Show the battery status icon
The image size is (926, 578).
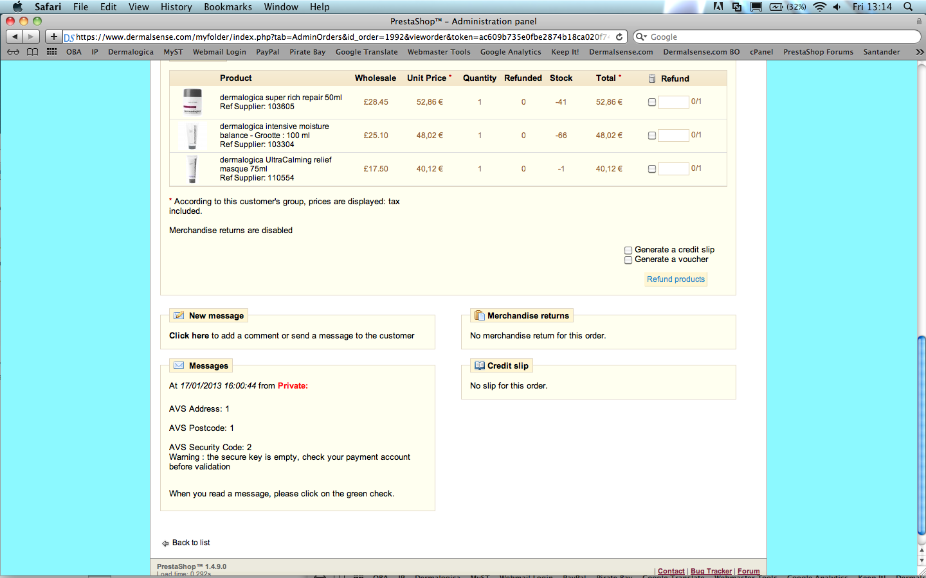click(776, 7)
